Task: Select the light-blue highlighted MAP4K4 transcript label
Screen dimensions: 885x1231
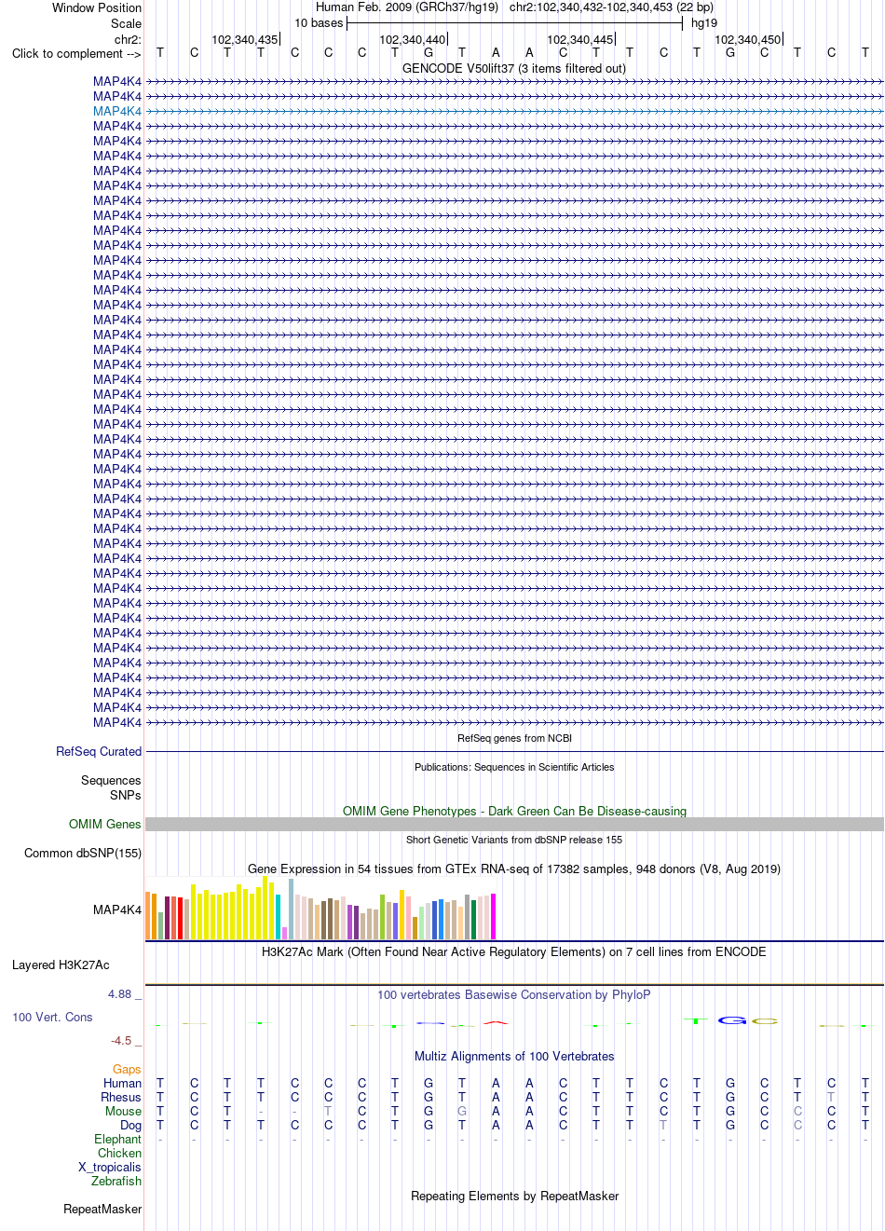Action: click(x=117, y=111)
